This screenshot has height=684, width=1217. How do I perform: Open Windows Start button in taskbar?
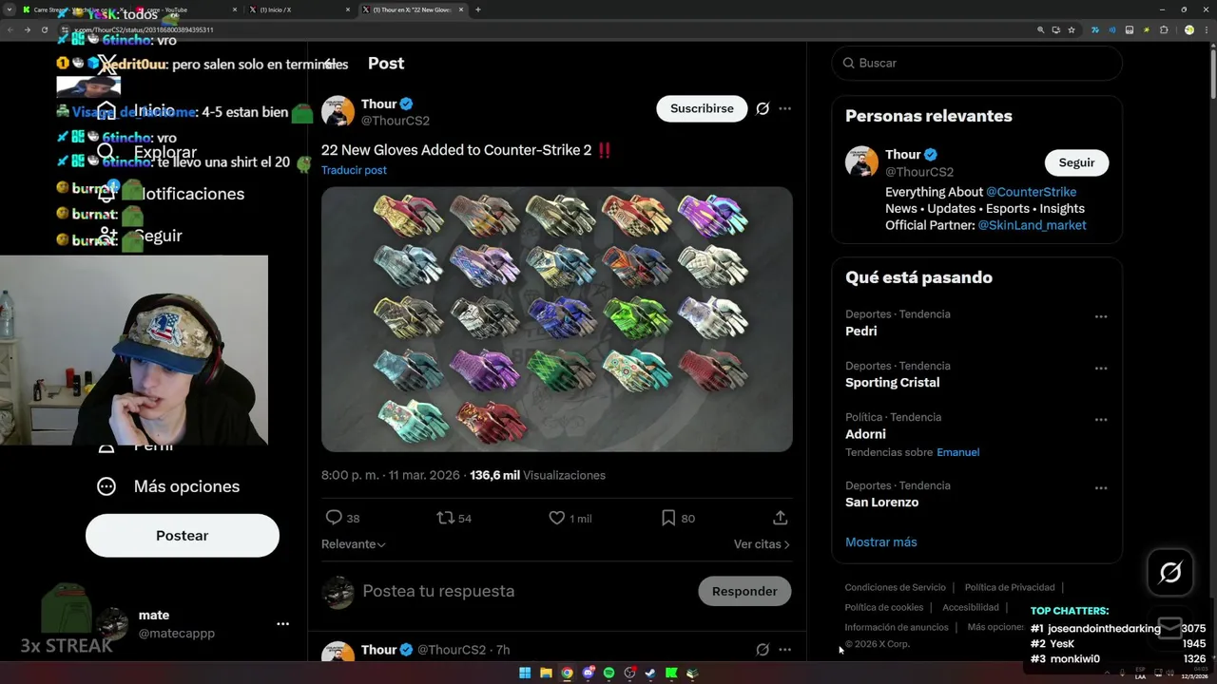[x=525, y=674]
